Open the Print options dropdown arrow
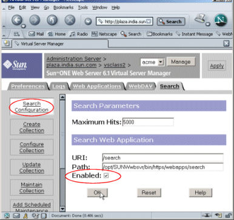This screenshot has height=220, width=234. click(x=208, y=24)
